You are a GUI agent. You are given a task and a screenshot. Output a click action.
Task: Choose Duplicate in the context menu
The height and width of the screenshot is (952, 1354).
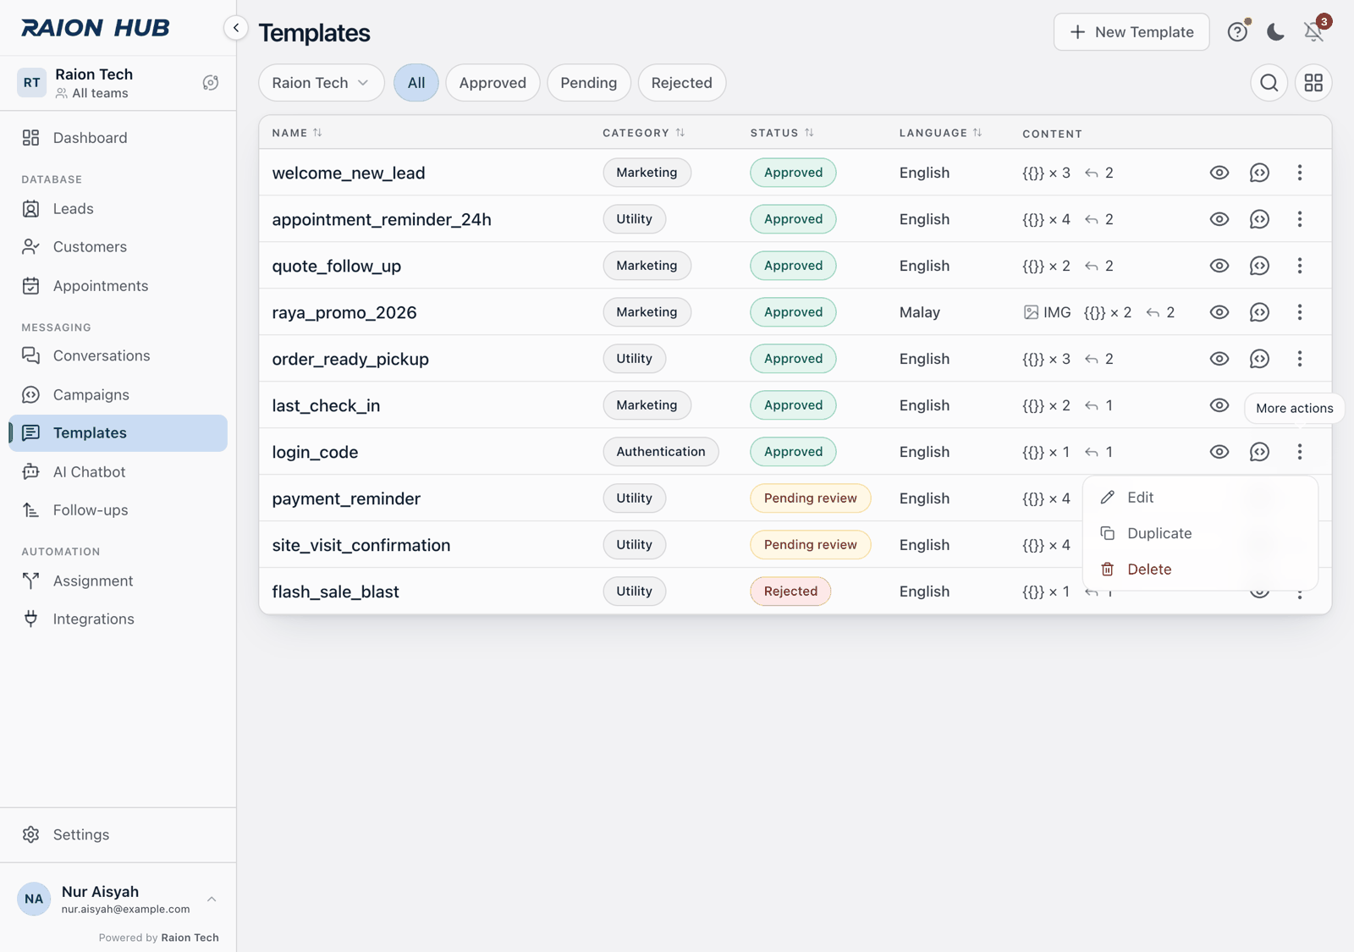pyautogui.click(x=1200, y=533)
